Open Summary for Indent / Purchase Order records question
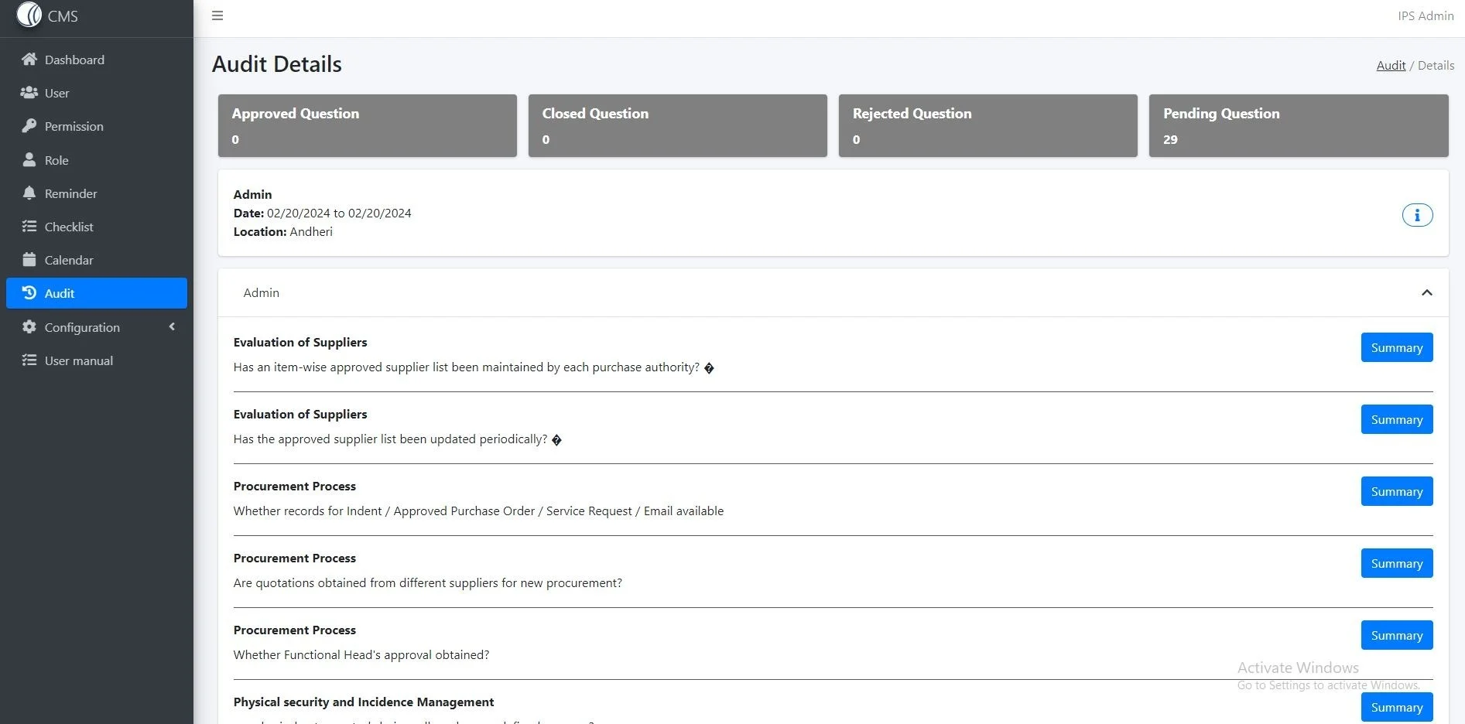1465x724 pixels. (1396, 491)
